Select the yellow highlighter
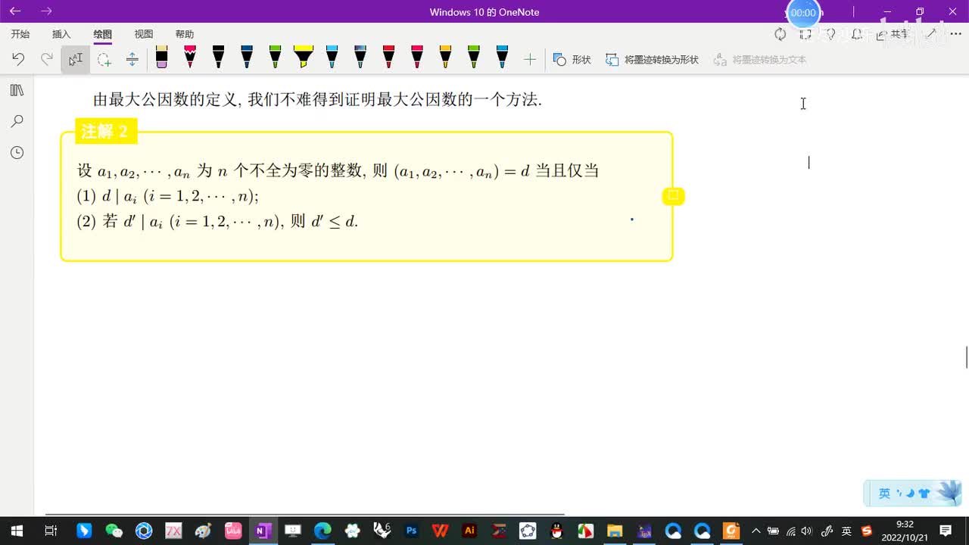Screen dimensions: 969x545 pos(303,57)
